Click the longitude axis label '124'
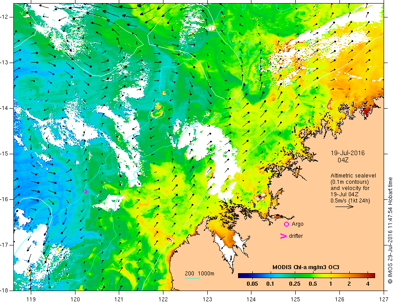 (x=251, y=299)
